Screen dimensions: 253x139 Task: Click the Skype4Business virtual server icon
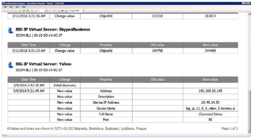click(x=11, y=30)
